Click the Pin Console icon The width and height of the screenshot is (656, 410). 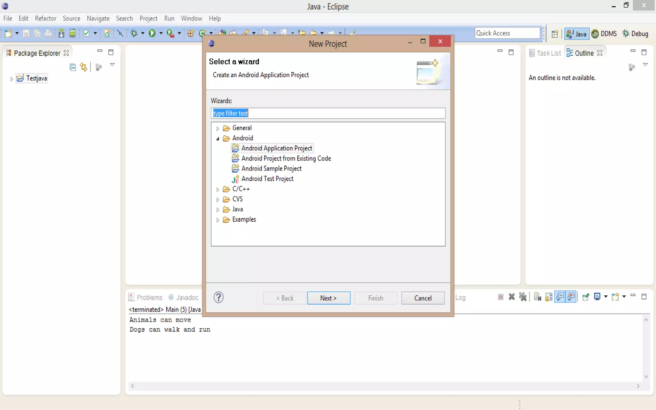586,297
